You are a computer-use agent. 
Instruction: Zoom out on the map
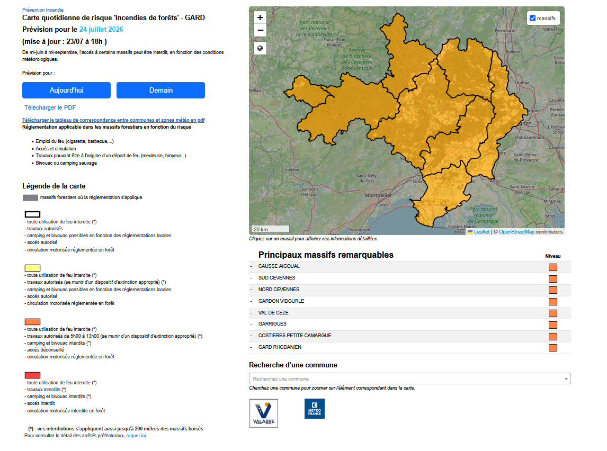(260, 30)
